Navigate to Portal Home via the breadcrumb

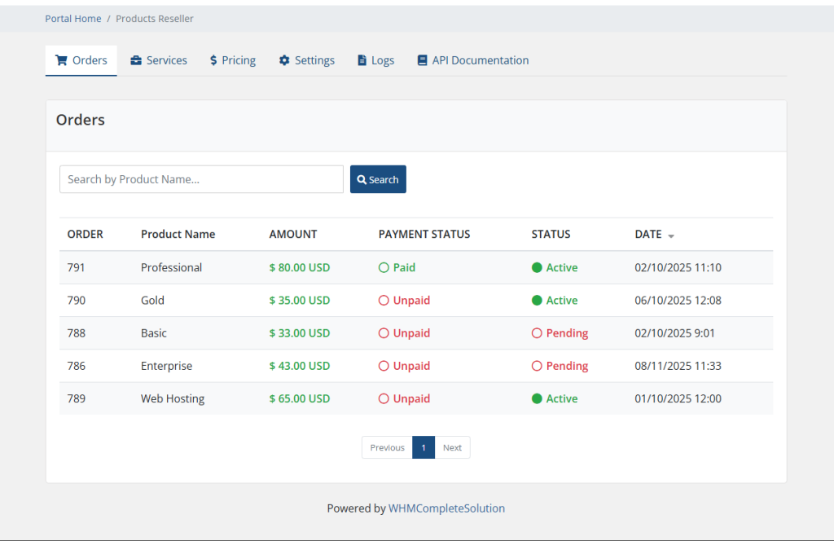[72, 18]
